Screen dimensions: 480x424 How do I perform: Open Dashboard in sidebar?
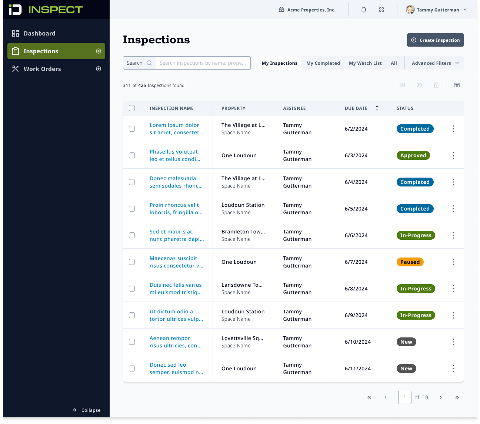pos(56,33)
